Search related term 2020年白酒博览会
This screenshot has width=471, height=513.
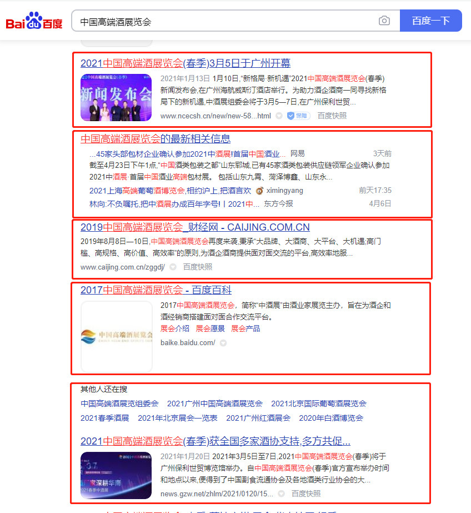click(x=331, y=418)
